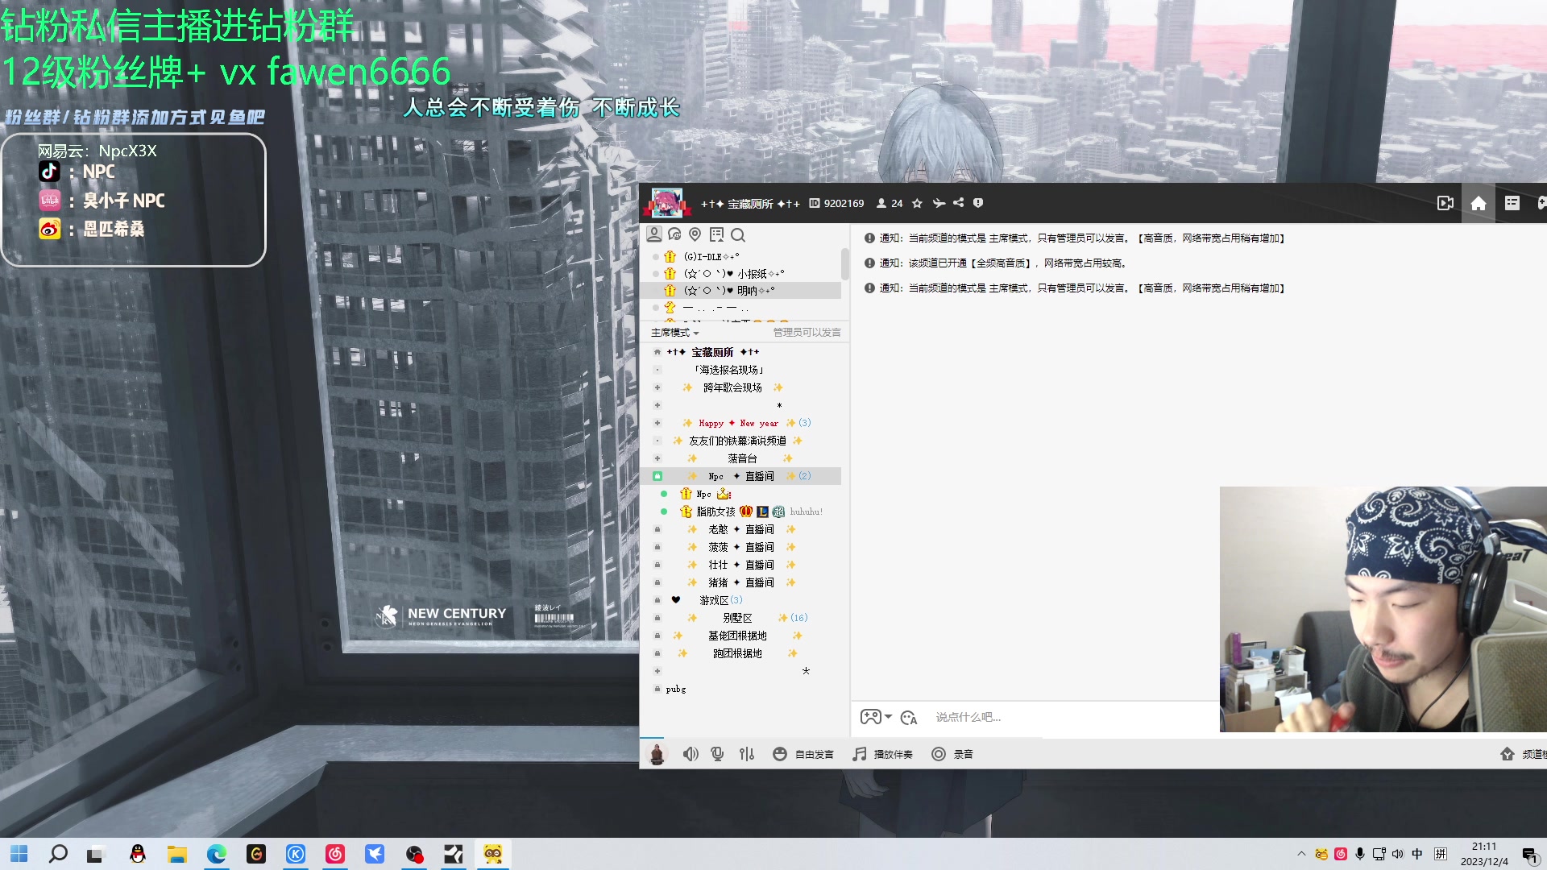Open the channel search magnifier icon

(x=738, y=235)
